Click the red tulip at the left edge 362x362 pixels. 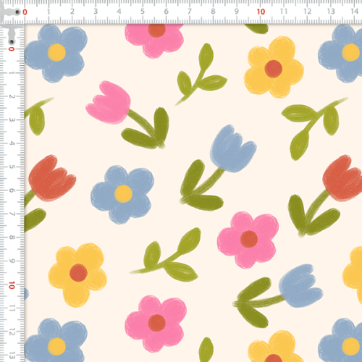tap(51, 179)
